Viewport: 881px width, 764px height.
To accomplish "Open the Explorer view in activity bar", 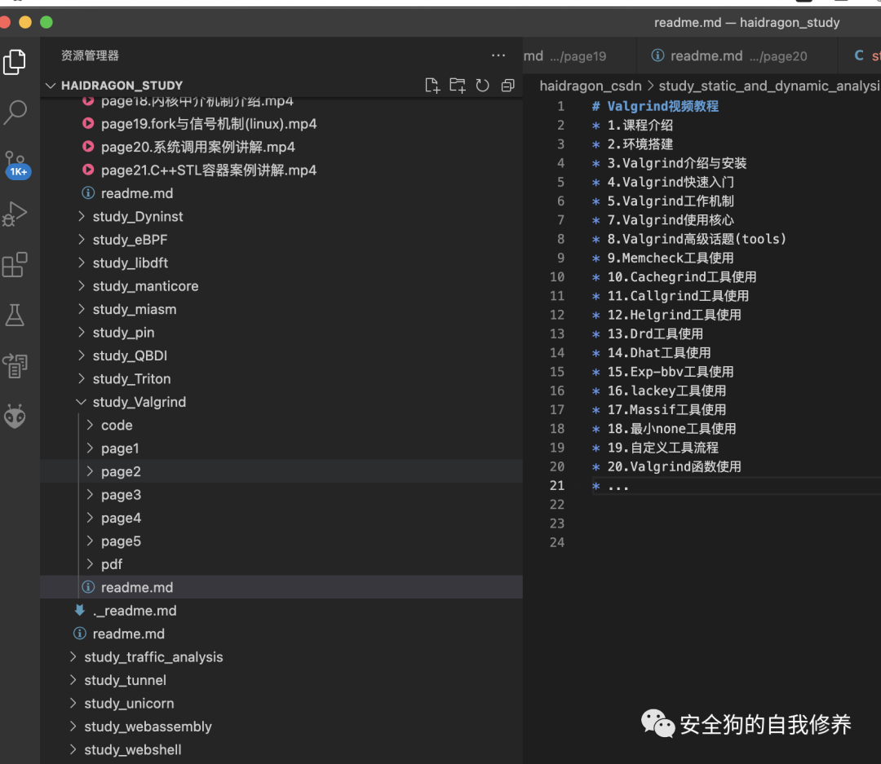I will pos(15,62).
